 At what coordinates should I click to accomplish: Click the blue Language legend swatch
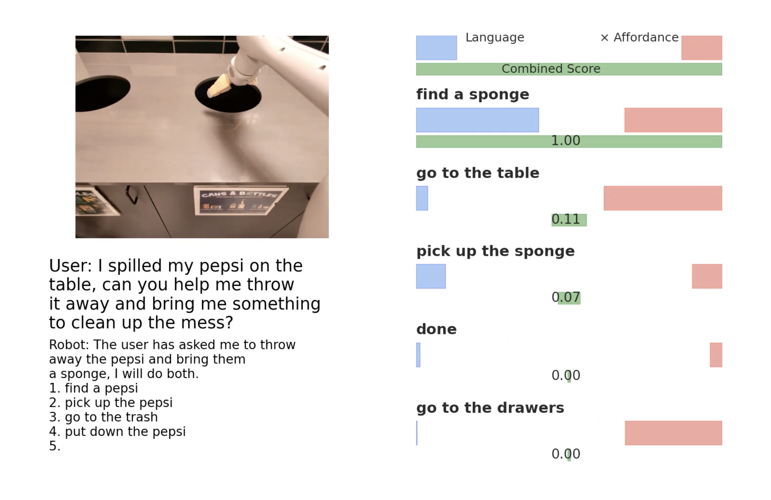(x=436, y=48)
